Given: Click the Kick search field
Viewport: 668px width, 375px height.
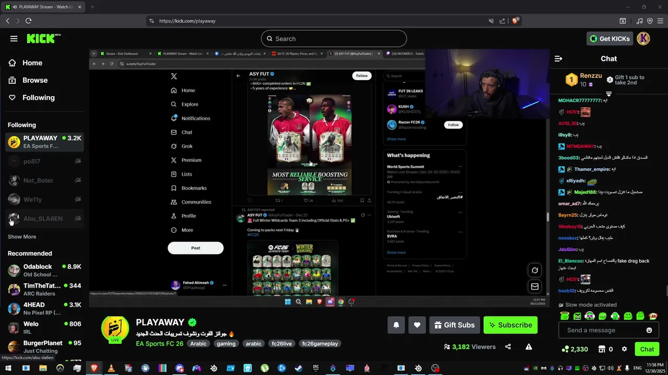Looking at the screenshot, I should click(334, 39).
